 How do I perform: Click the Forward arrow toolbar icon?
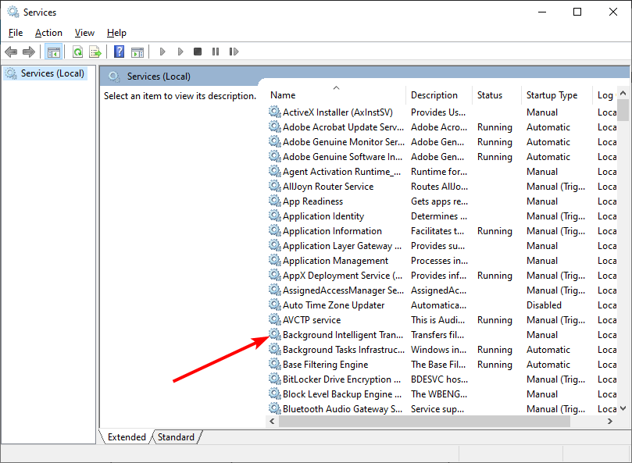pos(29,52)
